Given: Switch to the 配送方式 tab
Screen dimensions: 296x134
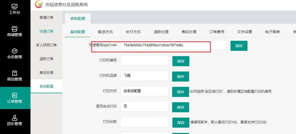Looking at the screenshot, I should click(105, 32).
